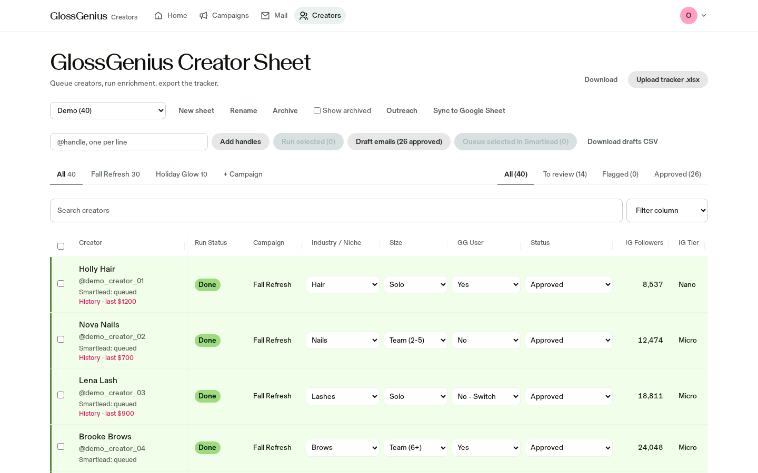The image size is (758, 473).
Task: Open the To review (14) tab
Action: pyautogui.click(x=565, y=174)
